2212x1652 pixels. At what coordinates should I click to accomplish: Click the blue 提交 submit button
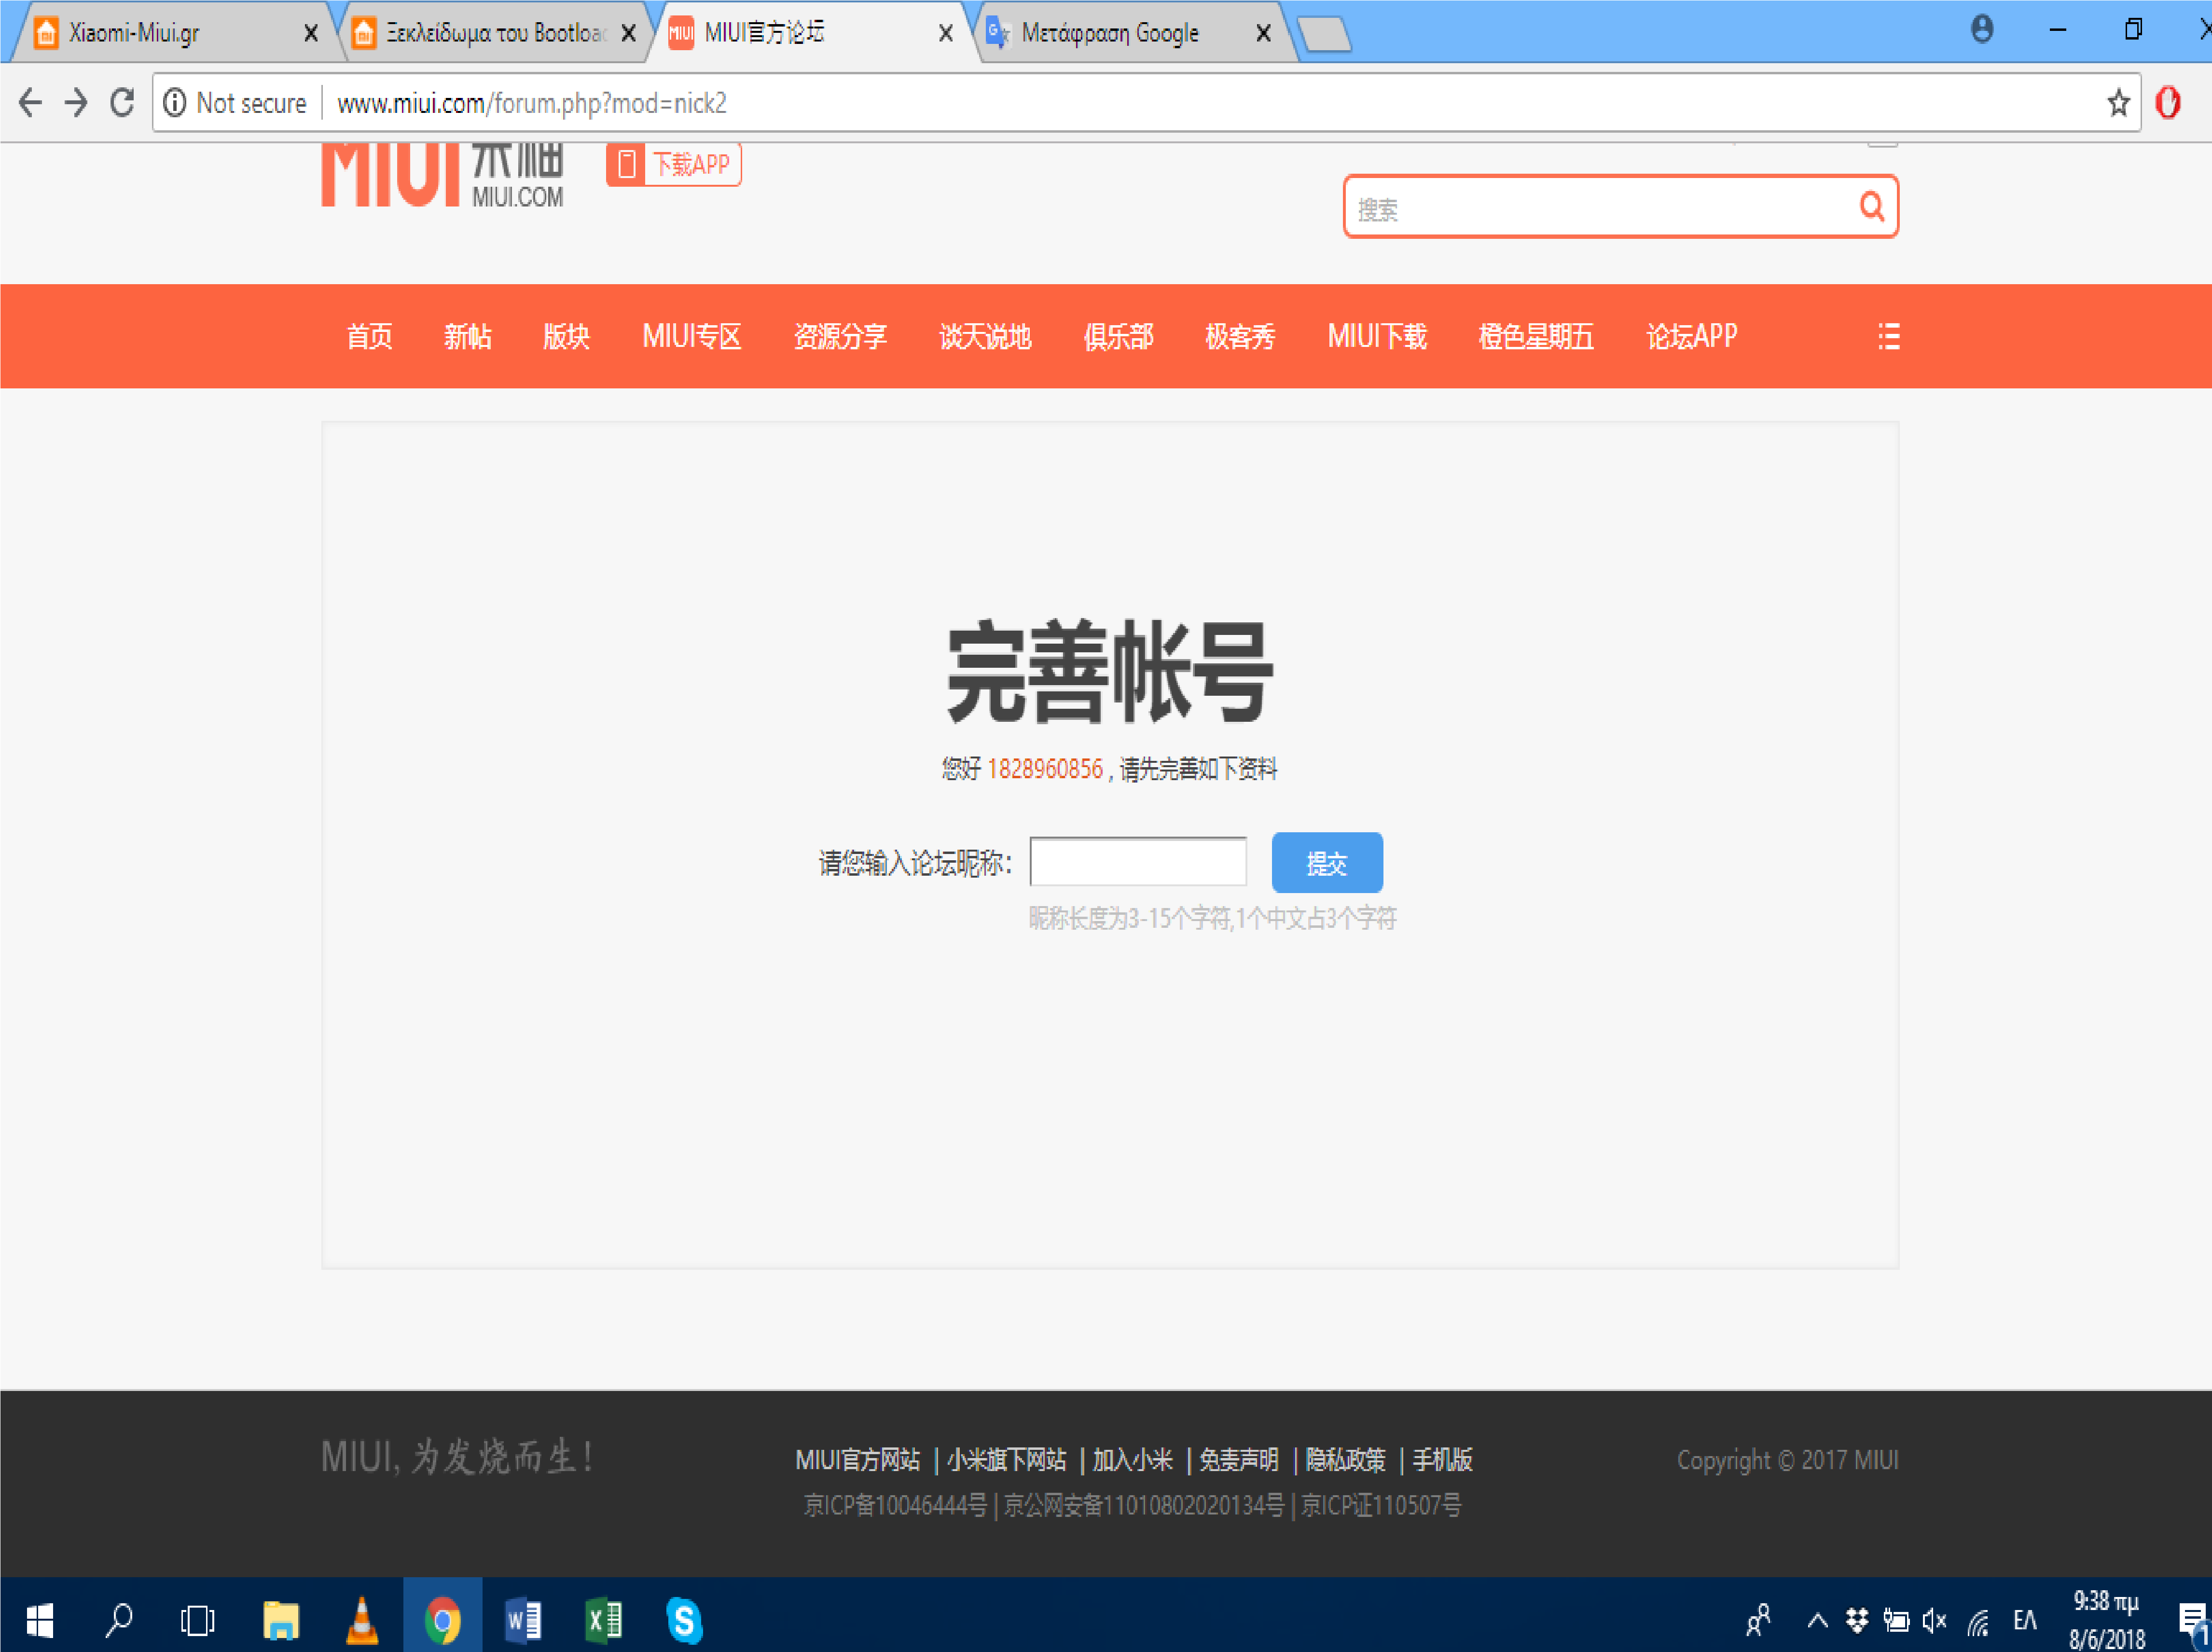pos(1326,862)
